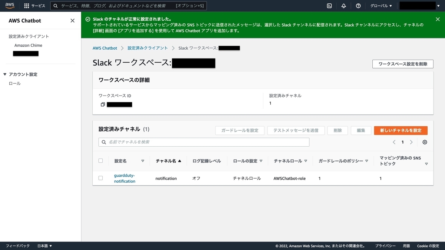Check the guardduty-notification row checkbox
This screenshot has height=250, width=445.
100,178
